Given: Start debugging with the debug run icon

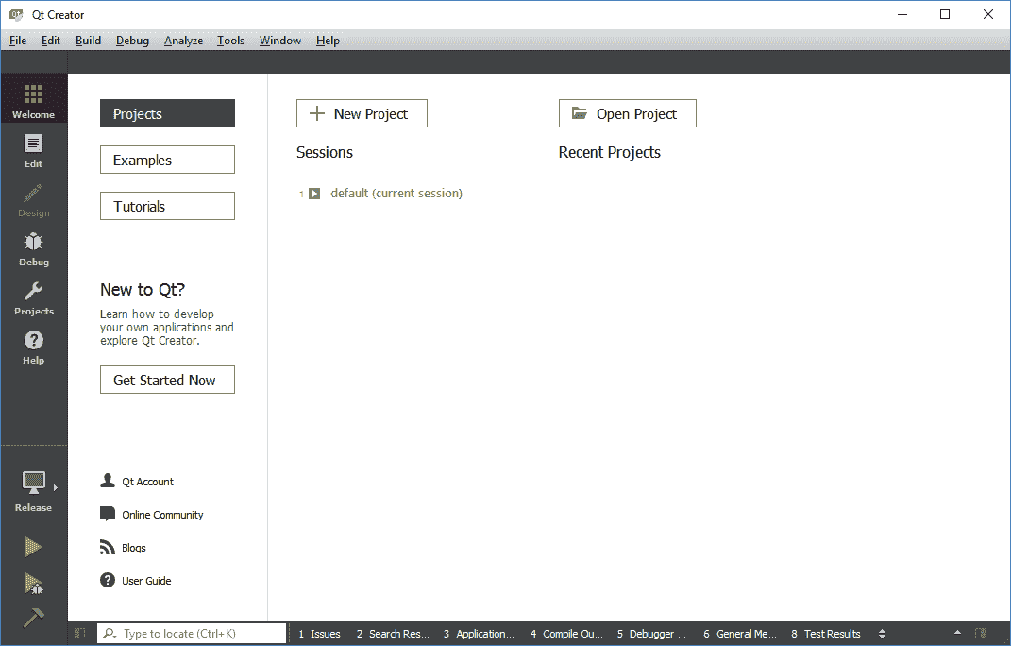Looking at the screenshot, I should [x=33, y=584].
